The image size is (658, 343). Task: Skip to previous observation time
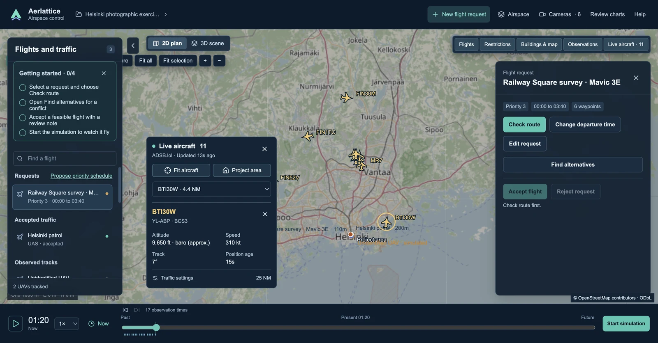pos(125,310)
